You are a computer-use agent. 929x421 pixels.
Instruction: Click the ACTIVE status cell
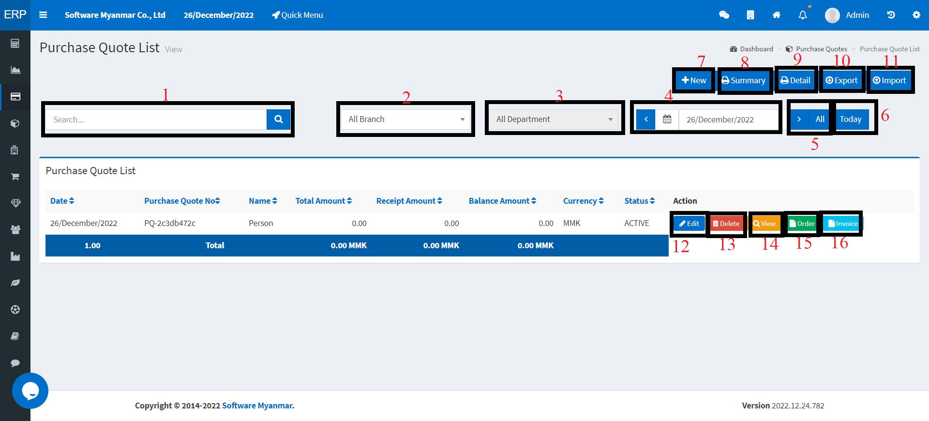[x=636, y=223]
